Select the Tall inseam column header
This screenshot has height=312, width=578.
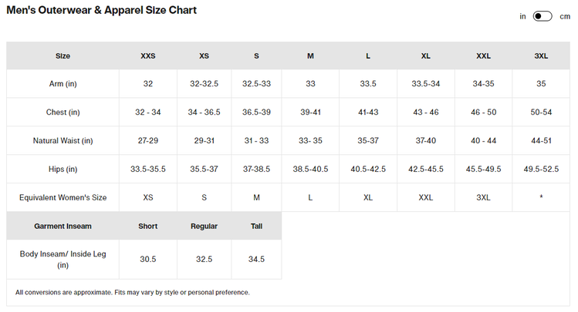(256, 226)
